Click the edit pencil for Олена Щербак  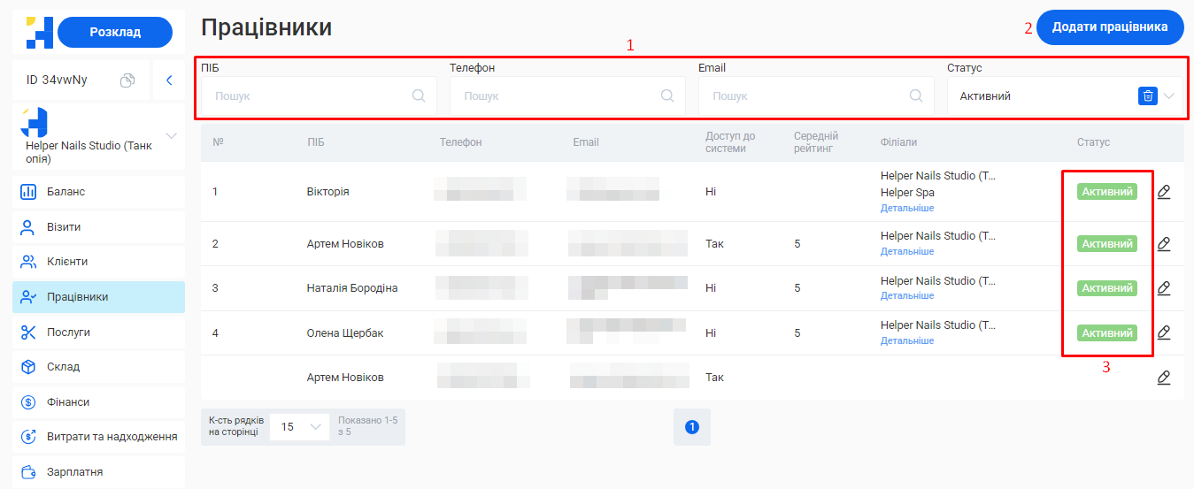click(1164, 332)
